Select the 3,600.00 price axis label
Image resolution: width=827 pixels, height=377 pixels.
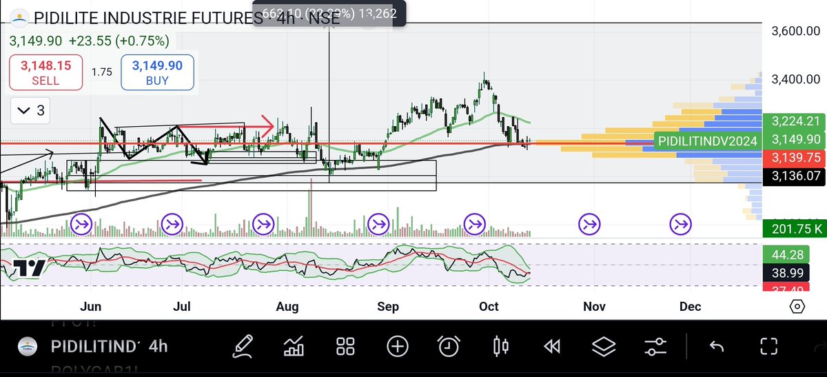[797, 32]
